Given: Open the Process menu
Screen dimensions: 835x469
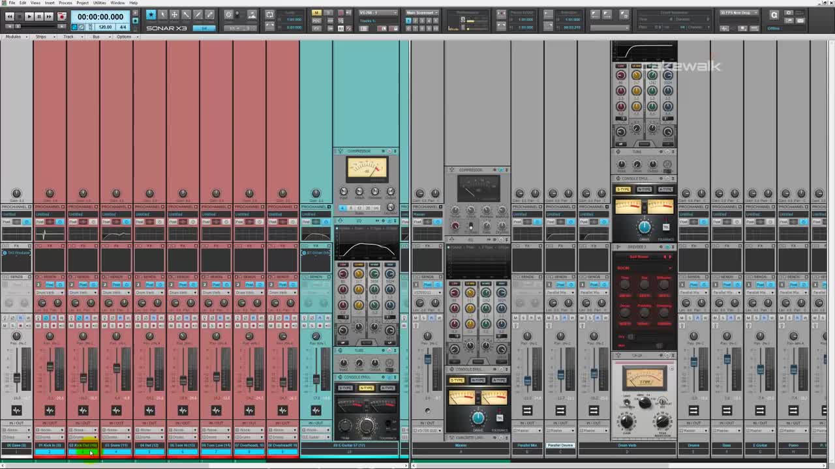Looking at the screenshot, I should (x=65, y=3).
